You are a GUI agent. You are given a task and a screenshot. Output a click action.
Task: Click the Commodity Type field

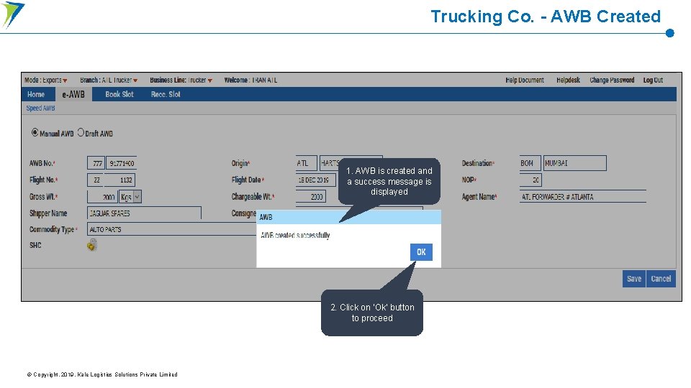coord(172,229)
